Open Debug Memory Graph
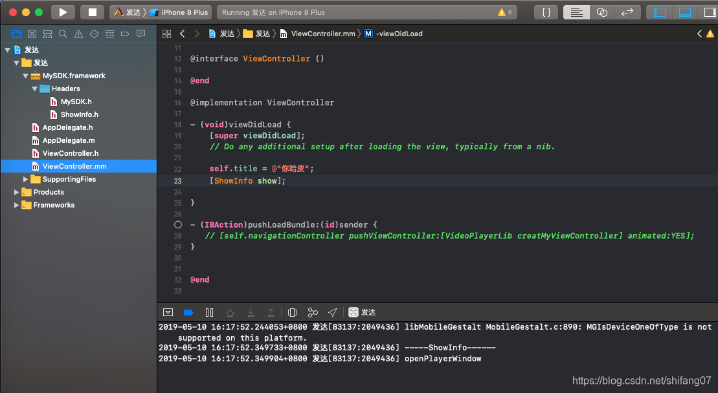This screenshot has width=718, height=393. click(x=313, y=312)
